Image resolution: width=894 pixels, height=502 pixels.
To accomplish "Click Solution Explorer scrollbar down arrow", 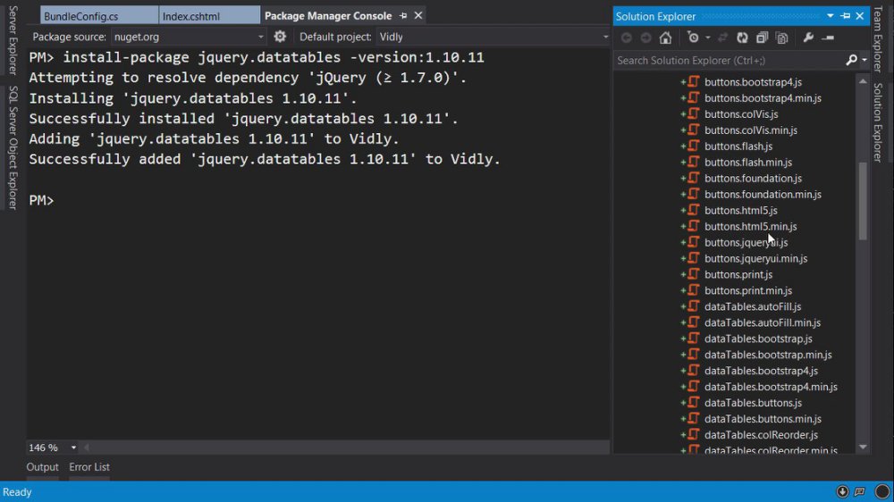I will [x=863, y=448].
